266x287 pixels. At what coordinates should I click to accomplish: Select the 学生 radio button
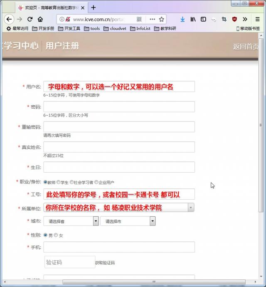[x=58, y=182]
